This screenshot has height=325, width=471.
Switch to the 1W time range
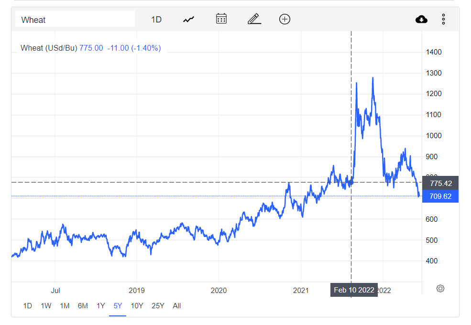pyautogui.click(x=46, y=306)
